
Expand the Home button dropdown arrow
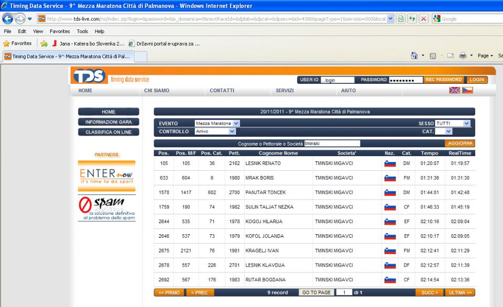pos(423,56)
